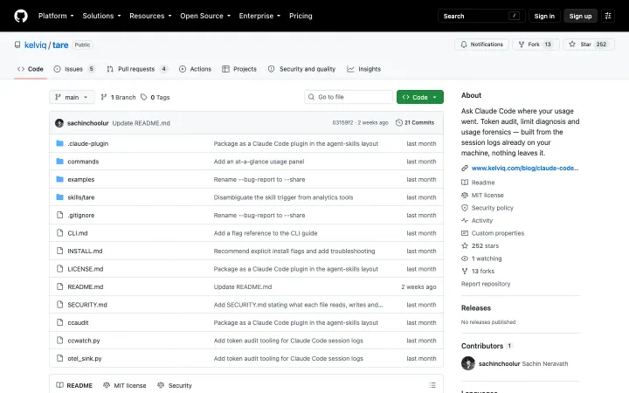Open commit hash 03159f2

click(x=342, y=123)
